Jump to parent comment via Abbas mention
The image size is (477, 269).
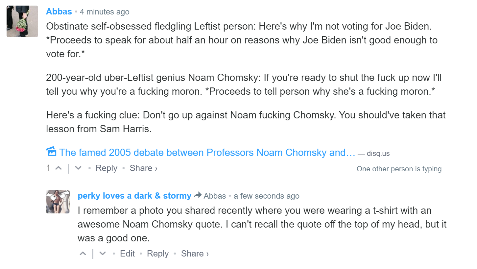pos(215,196)
